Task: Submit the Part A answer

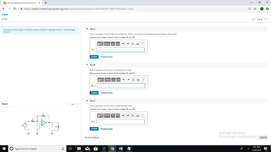Action: pyautogui.click(x=94, y=57)
